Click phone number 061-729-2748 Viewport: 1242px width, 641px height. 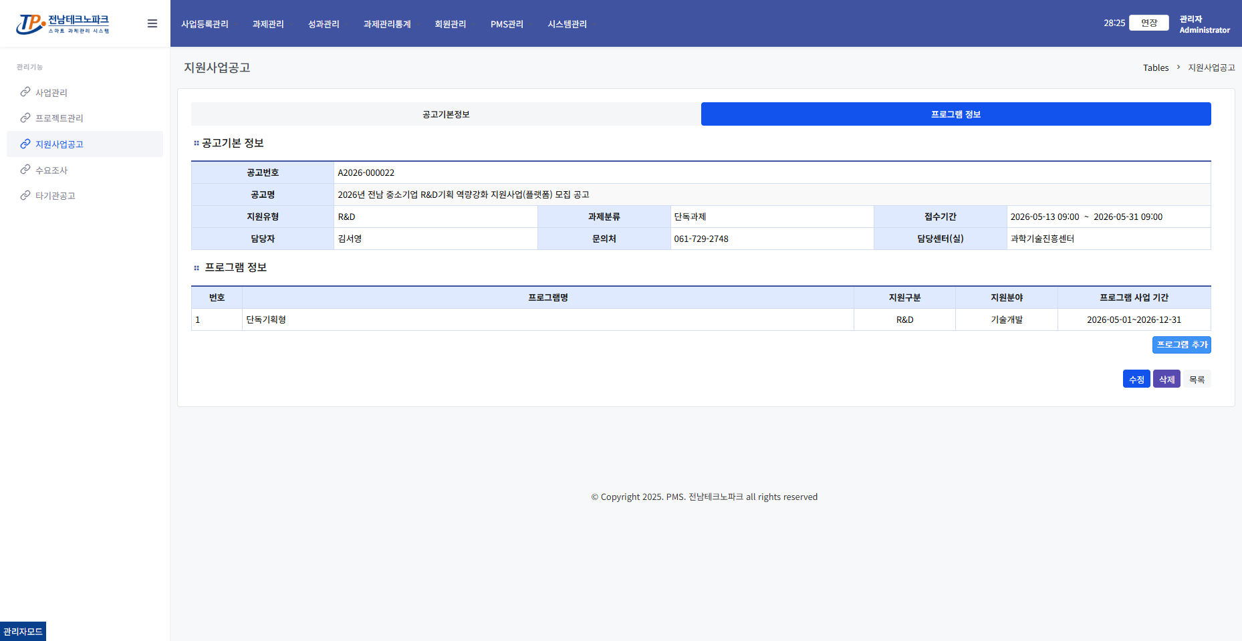[701, 239]
